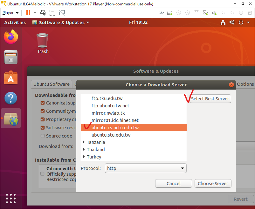Click VMware floppy drive icon
The height and width of the screenshot is (209, 255).
pyautogui.click(x=196, y=13)
